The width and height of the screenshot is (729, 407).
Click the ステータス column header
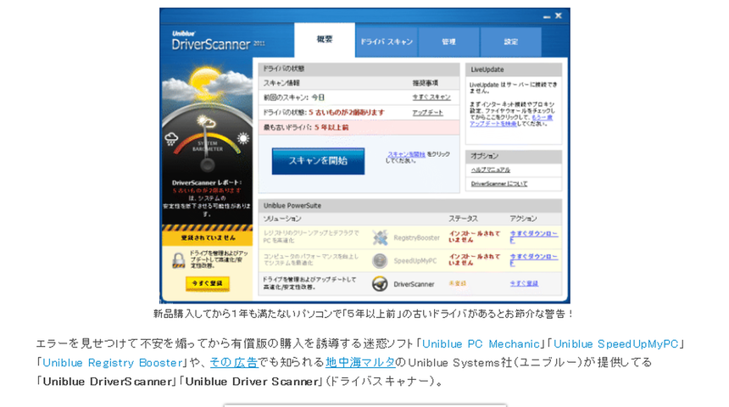[x=463, y=219]
